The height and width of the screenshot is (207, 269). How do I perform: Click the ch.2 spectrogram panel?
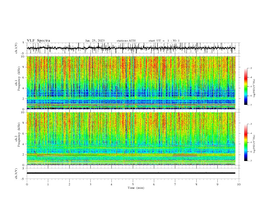[131, 139]
